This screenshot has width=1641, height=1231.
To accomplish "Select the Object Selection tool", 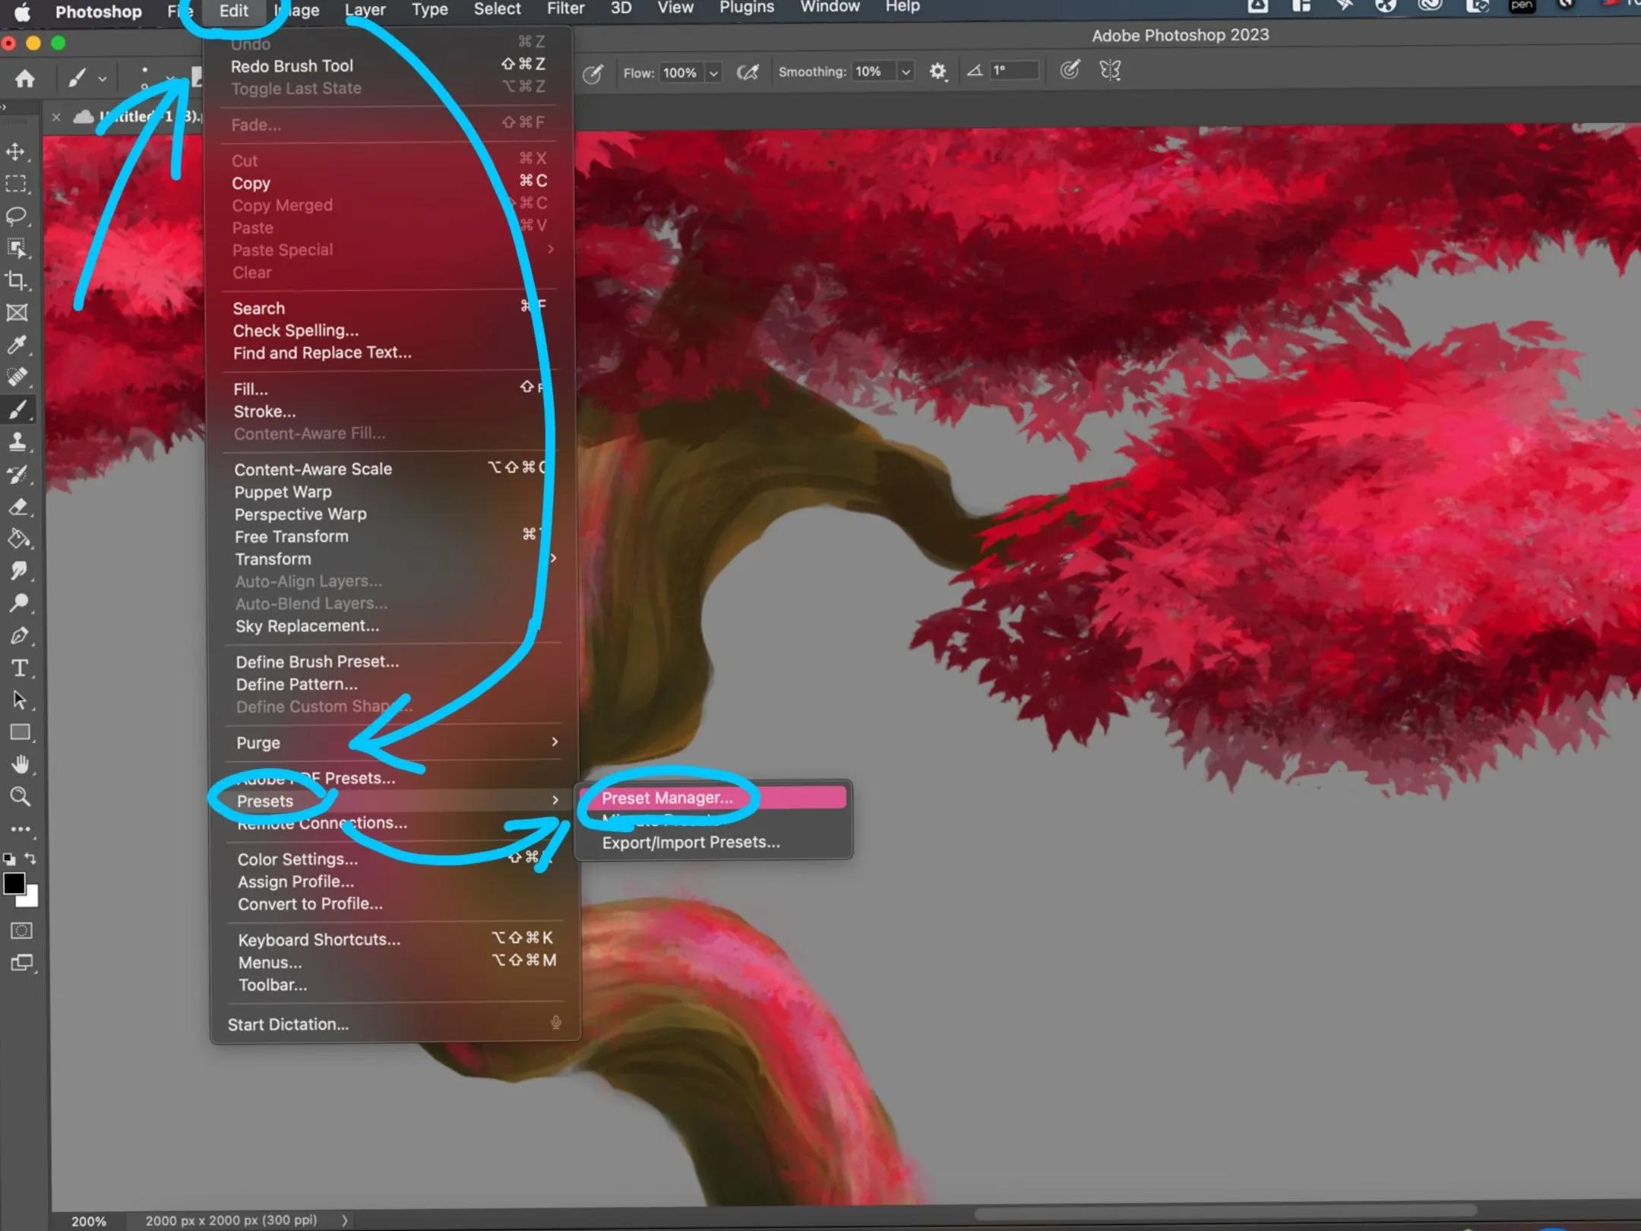I will (x=16, y=248).
